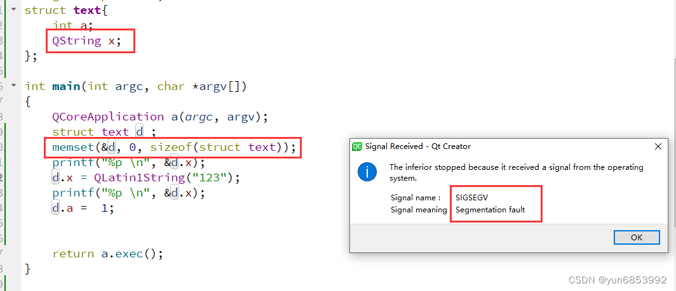
Task: Click the blue information icon in dialog
Action: (x=367, y=172)
